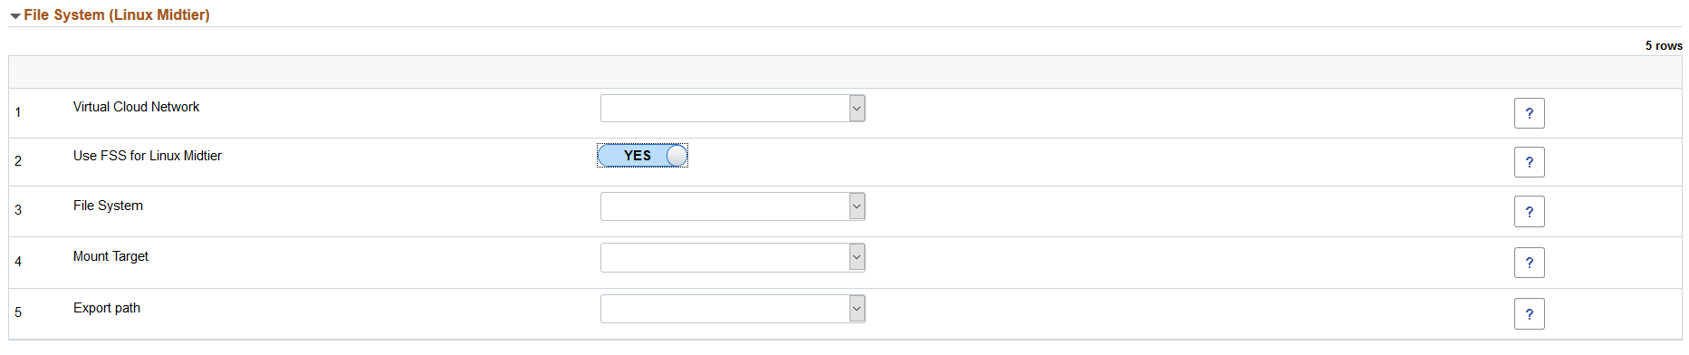This screenshot has width=1689, height=355.
Task: Select the Mount Target label text
Action: [110, 256]
